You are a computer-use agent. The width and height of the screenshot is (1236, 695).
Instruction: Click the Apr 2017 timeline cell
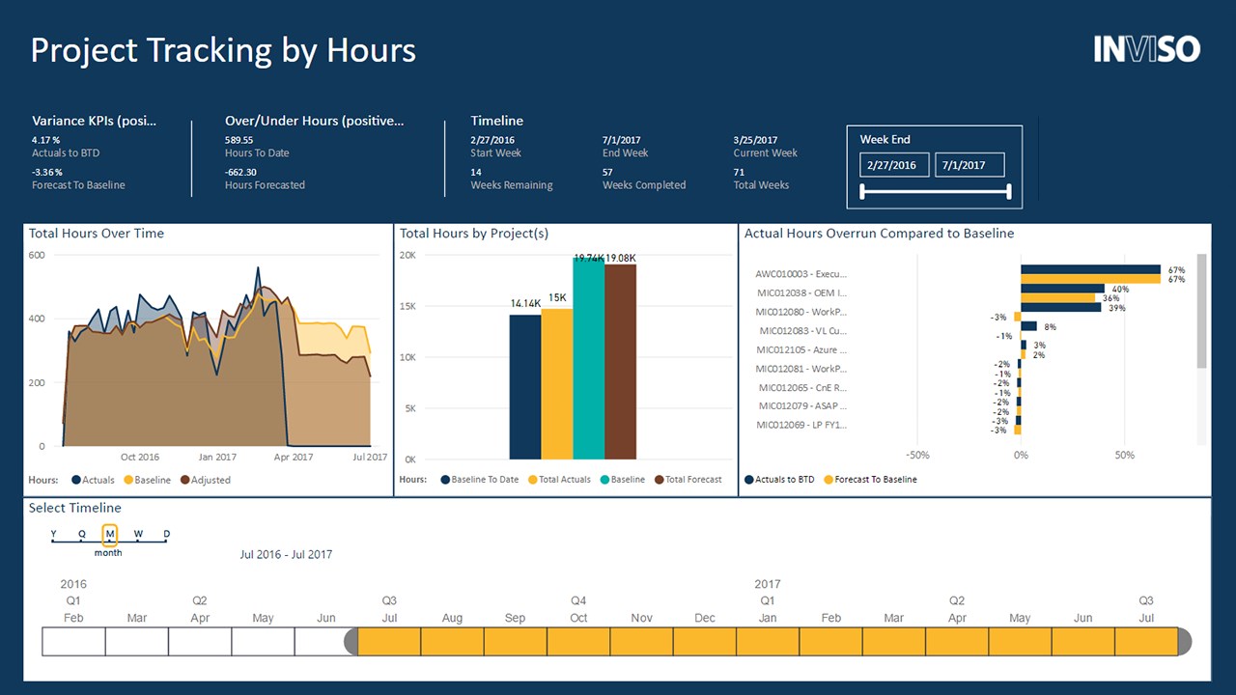[x=957, y=641]
